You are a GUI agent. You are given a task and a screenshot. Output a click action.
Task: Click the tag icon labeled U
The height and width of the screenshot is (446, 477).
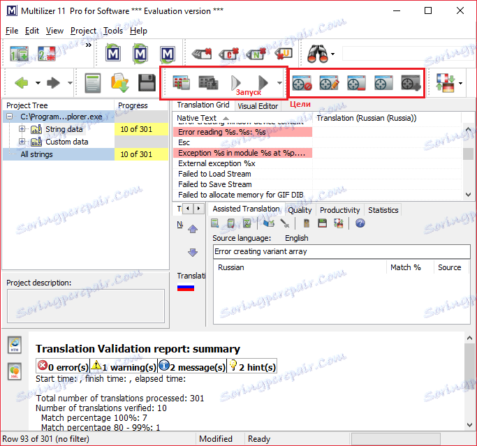(x=284, y=54)
